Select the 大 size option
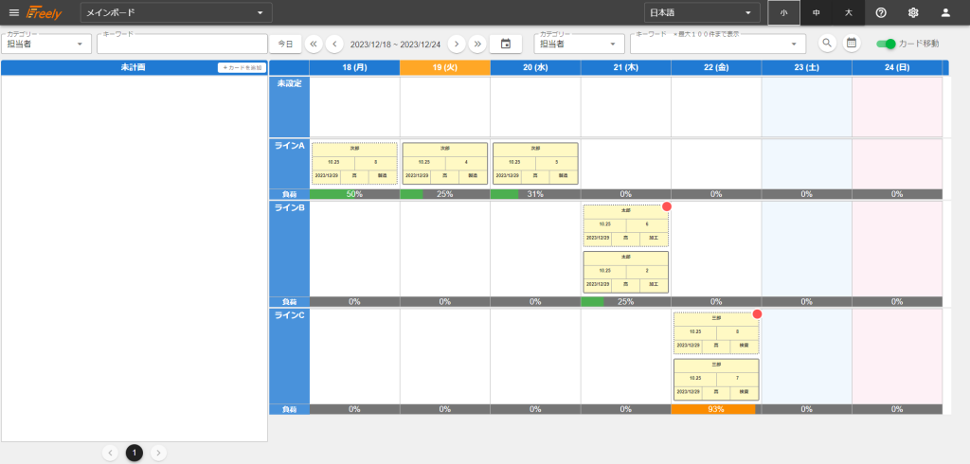 (849, 12)
